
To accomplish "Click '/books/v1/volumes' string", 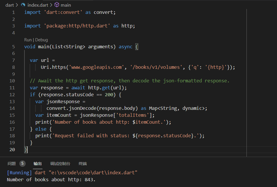I will pyautogui.click(x=156, y=67).
